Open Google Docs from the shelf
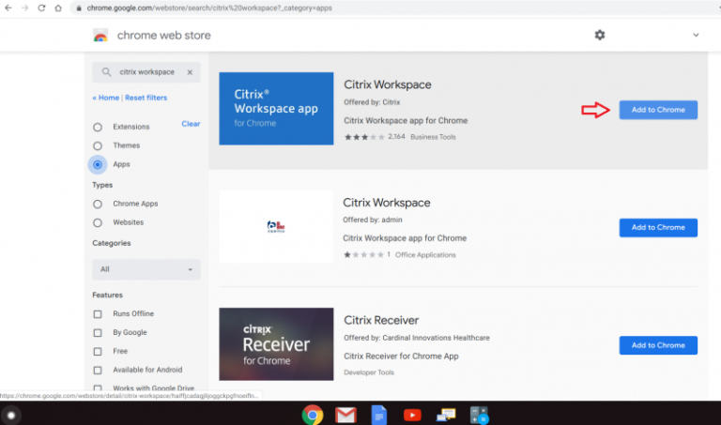The image size is (721, 425). coord(379,416)
